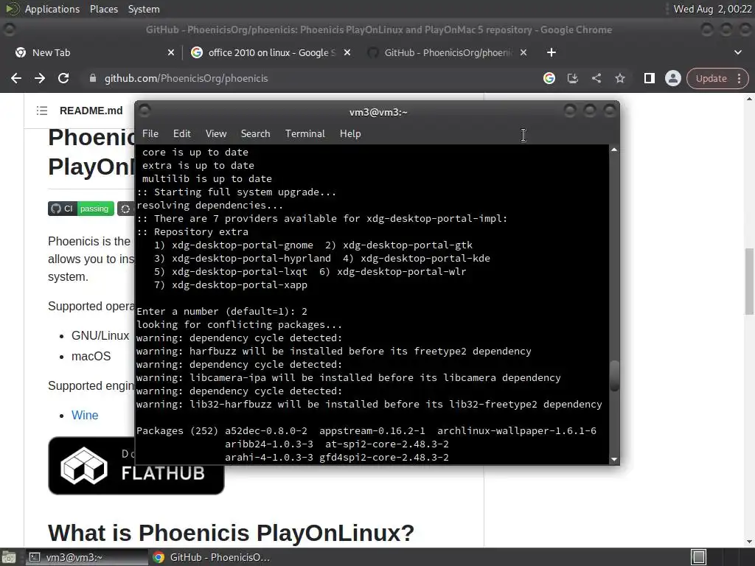This screenshot has height=566, width=755.
Task: Click 'xdg-desktop-portal-xapp' option text
Action: pyautogui.click(x=240, y=285)
